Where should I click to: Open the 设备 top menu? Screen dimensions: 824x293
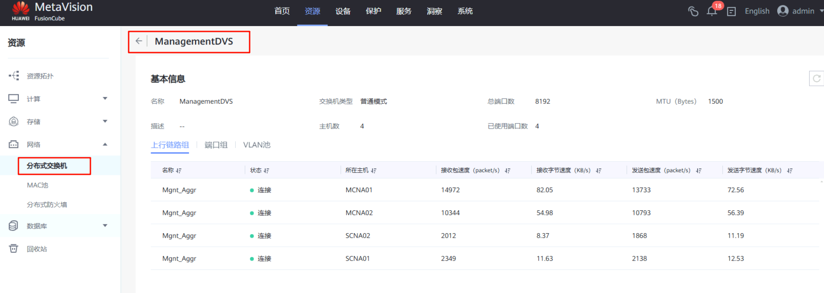tap(343, 11)
